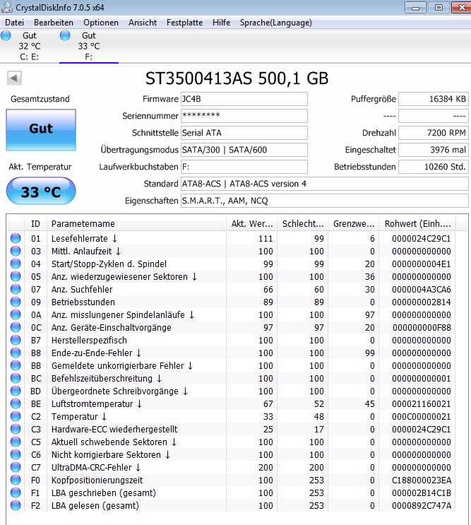Viewport: 471px width, 525px height.
Task: Click the status icon for UltraDMA-CRC-Fehler
Action: click(x=16, y=467)
